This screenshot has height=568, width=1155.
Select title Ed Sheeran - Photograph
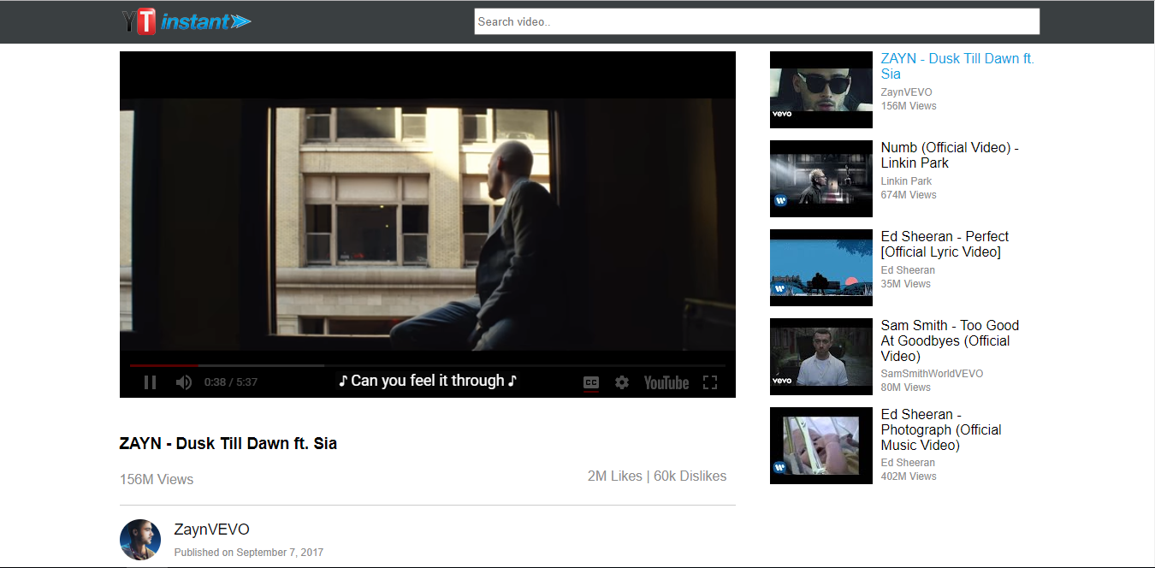941,429
